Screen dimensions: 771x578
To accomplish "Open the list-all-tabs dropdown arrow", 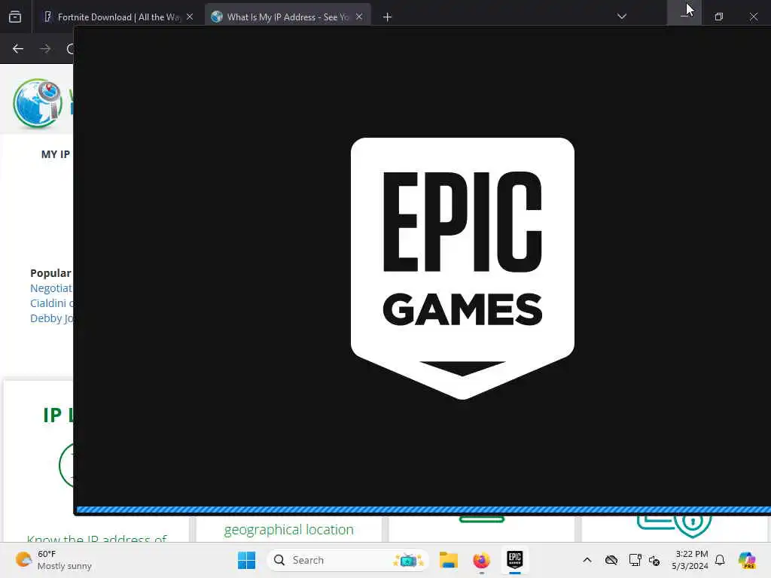I will pos(621,17).
